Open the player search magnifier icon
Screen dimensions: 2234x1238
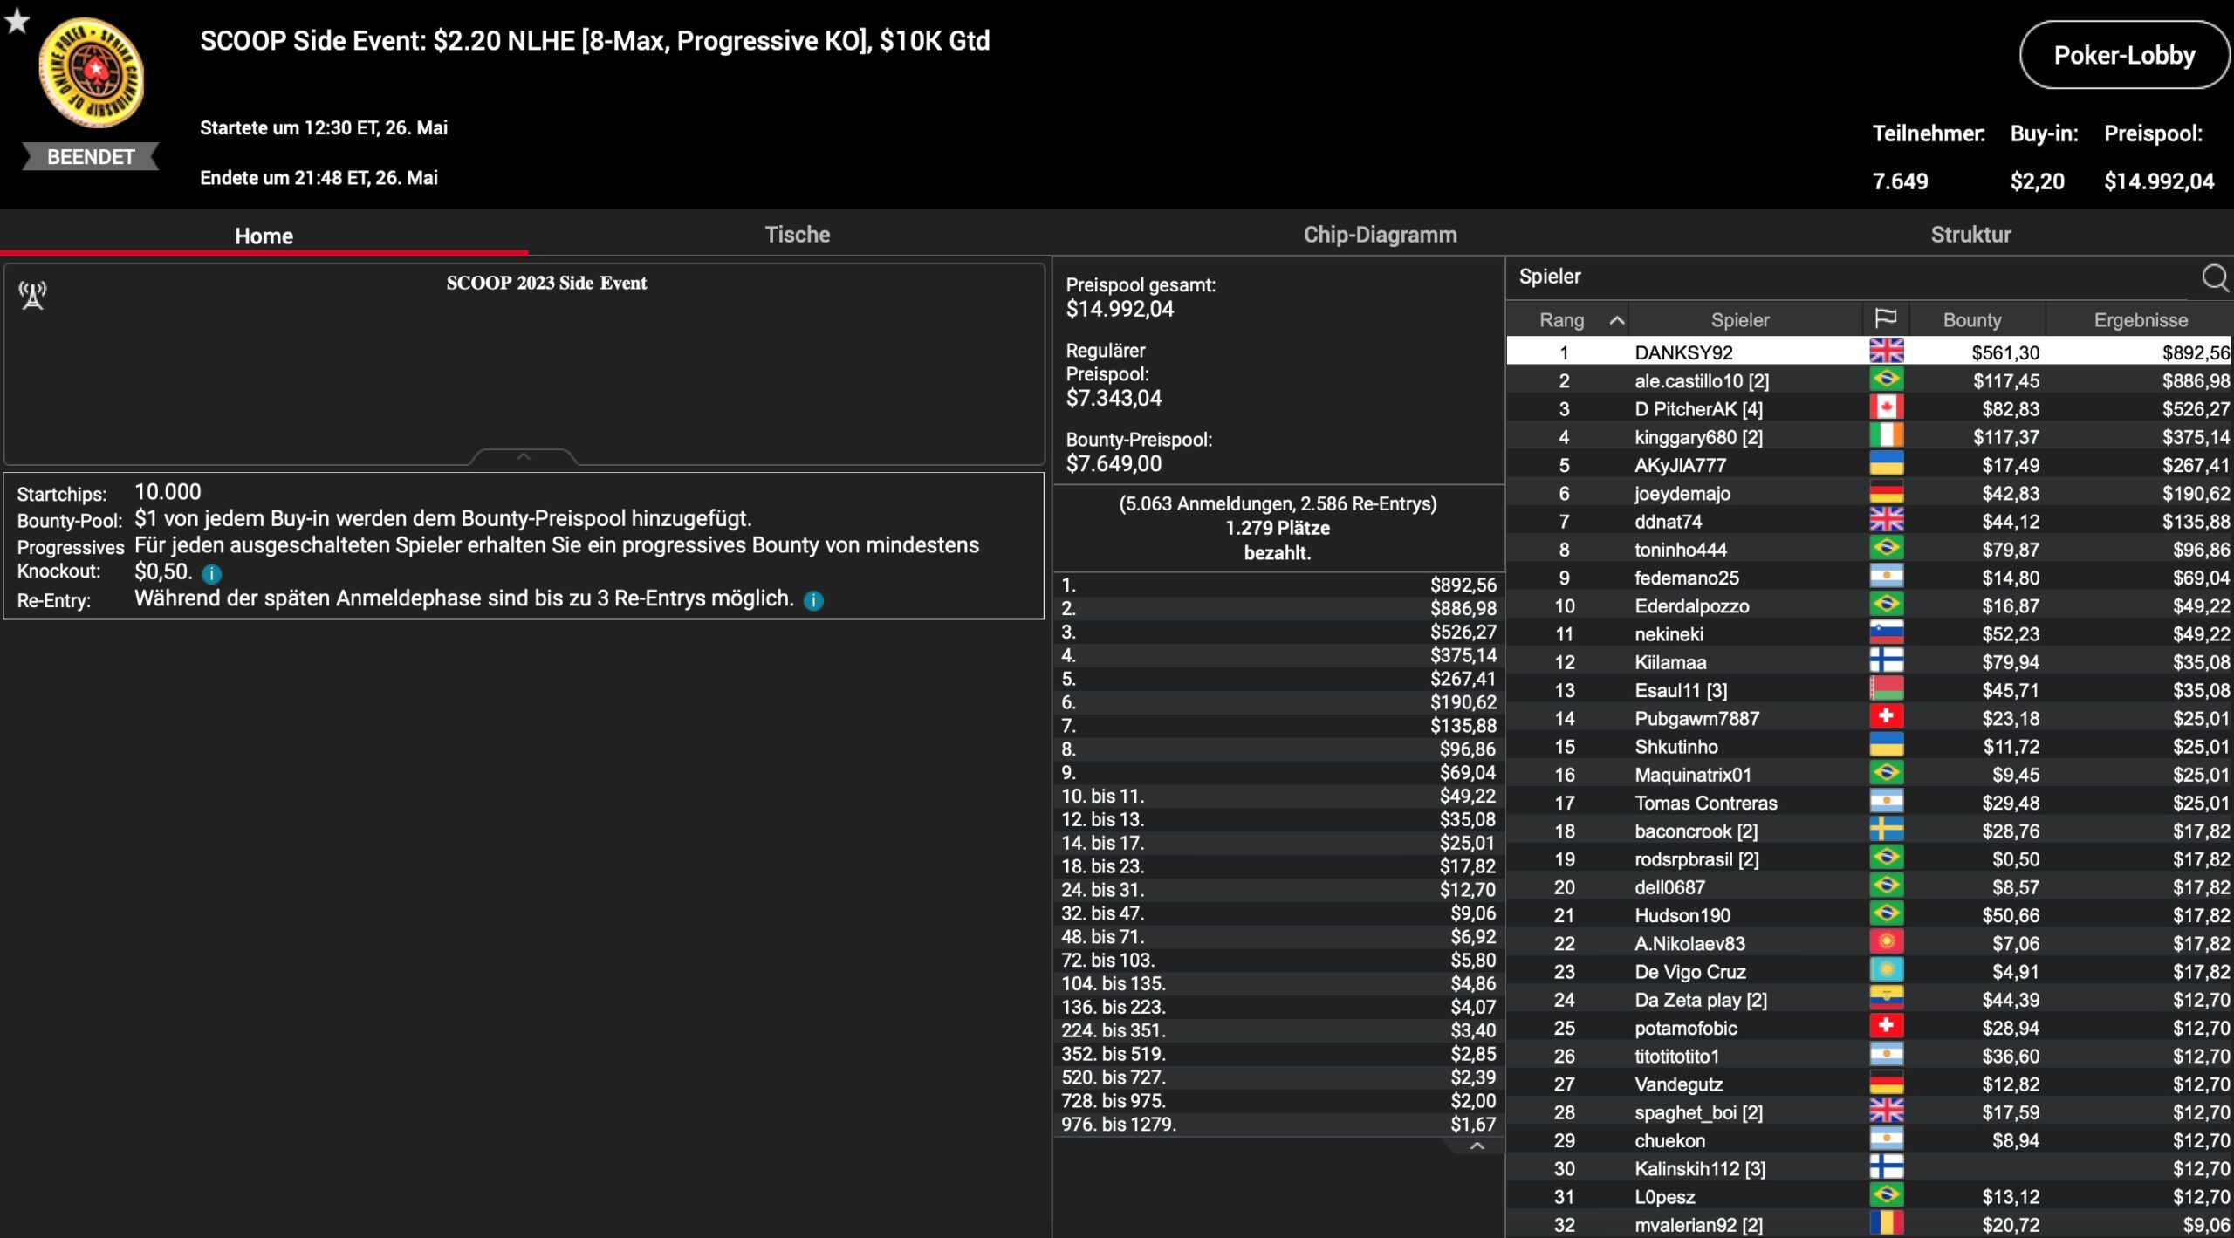click(x=2215, y=277)
